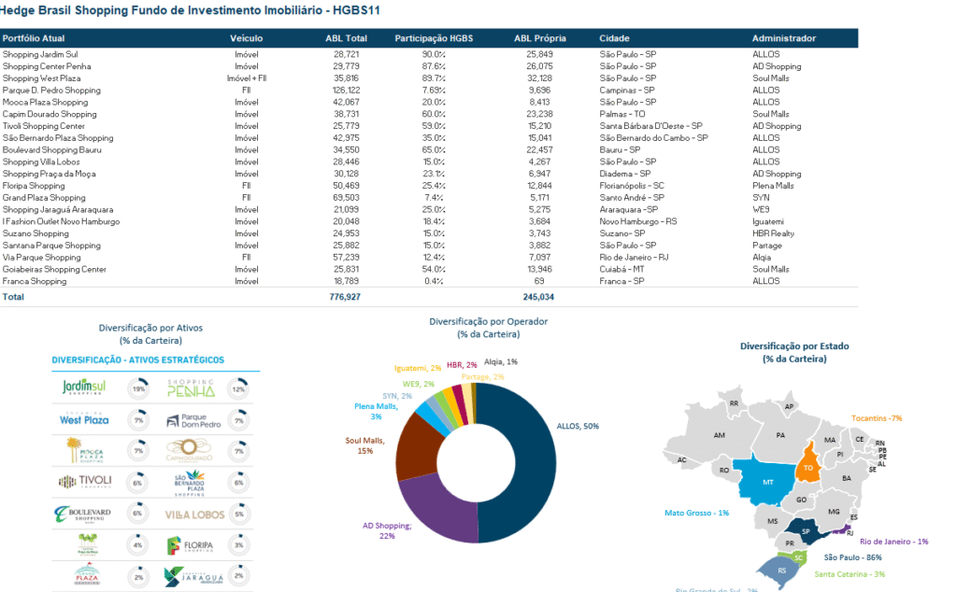This screenshot has height=592, width=957.
Task: Click the 'Shopping Jardim Sul' row name
Action: tap(40, 54)
